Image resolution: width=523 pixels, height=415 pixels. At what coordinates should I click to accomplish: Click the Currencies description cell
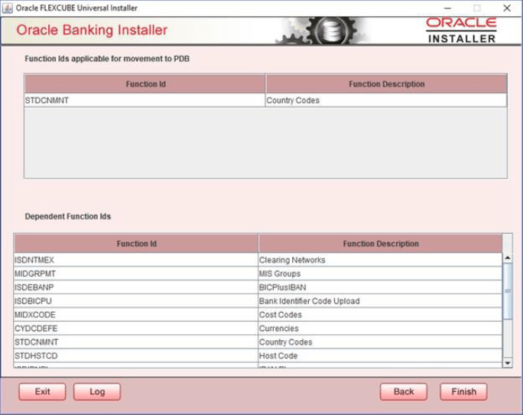(x=380, y=329)
